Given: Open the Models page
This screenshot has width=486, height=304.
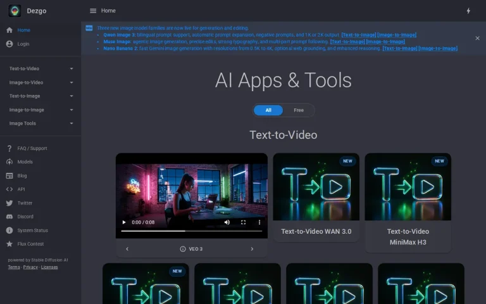Looking at the screenshot, I should pyautogui.click(x=40, y=161).
